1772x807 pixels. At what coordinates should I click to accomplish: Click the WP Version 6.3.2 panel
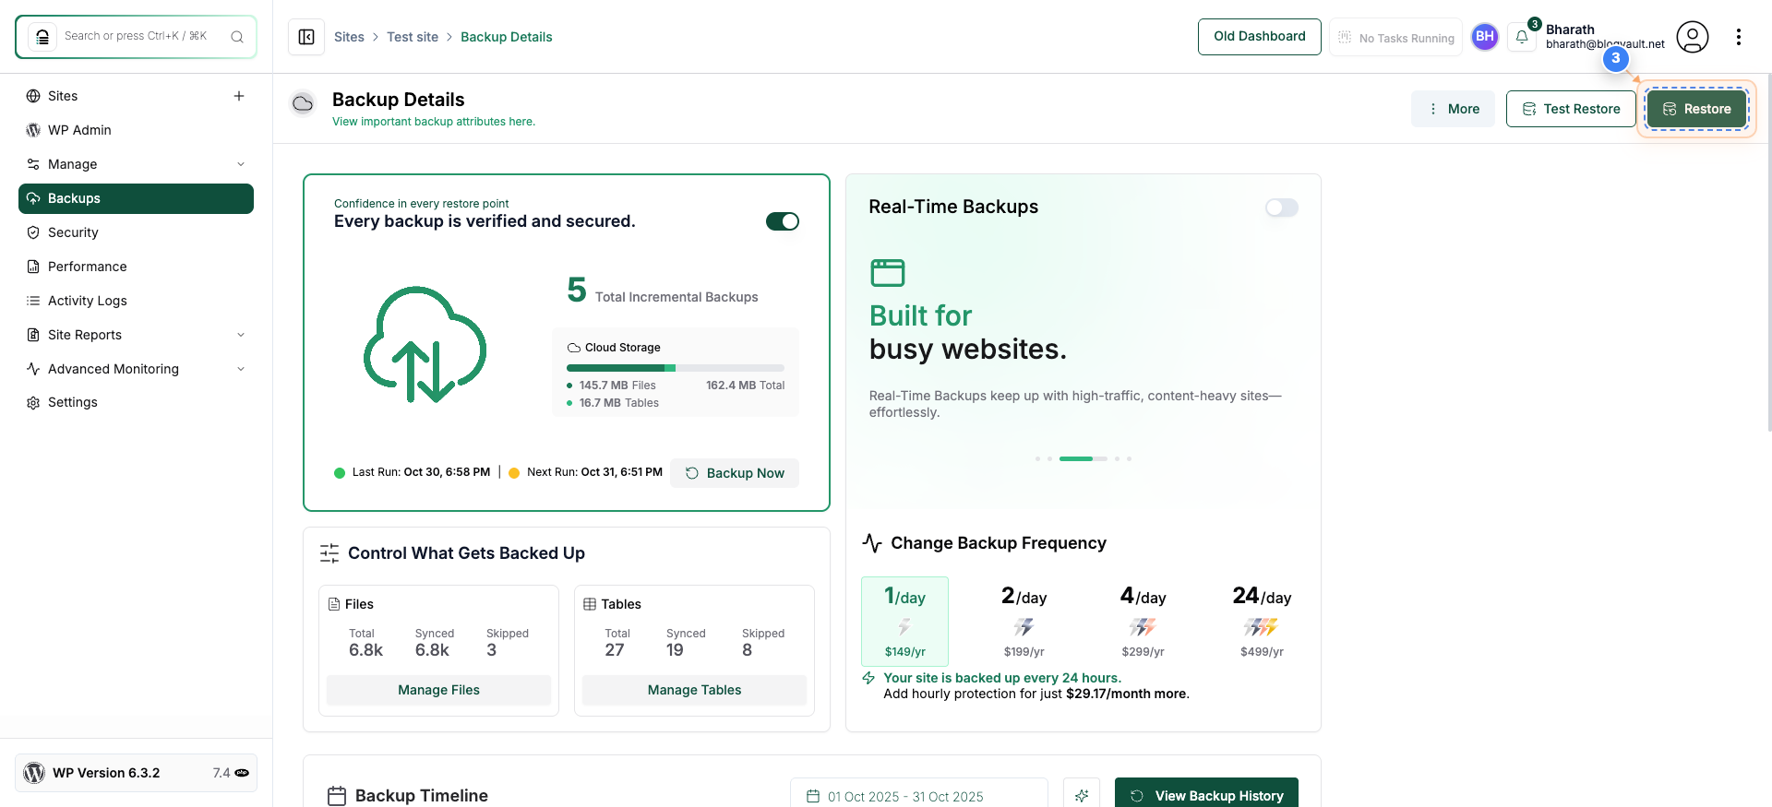(136, 773)
